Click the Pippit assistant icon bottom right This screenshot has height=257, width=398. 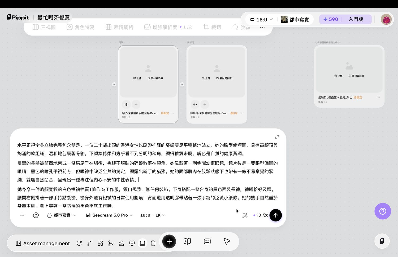[382, 241]
